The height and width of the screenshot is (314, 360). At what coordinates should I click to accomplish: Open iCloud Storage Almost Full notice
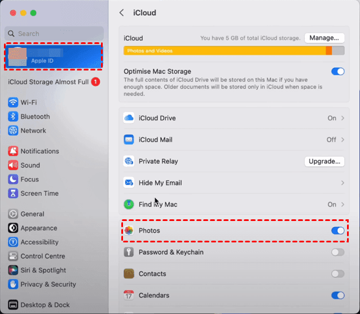[54, 82]
